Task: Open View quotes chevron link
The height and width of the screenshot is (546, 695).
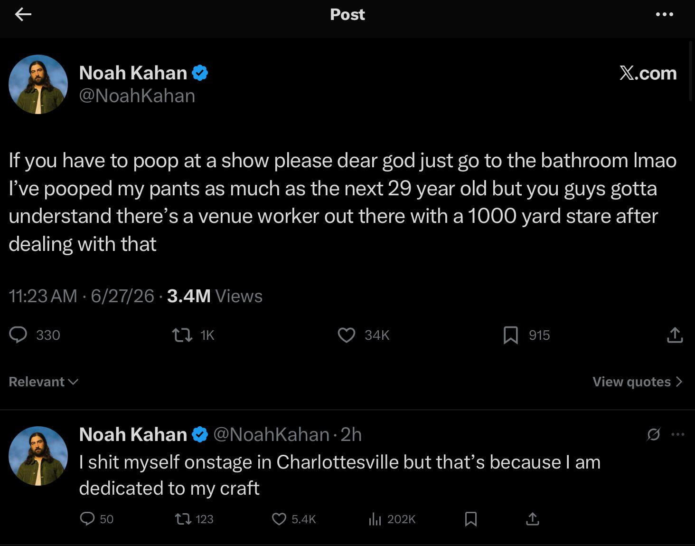Action: pyautogui.click(x=637, y=382)
